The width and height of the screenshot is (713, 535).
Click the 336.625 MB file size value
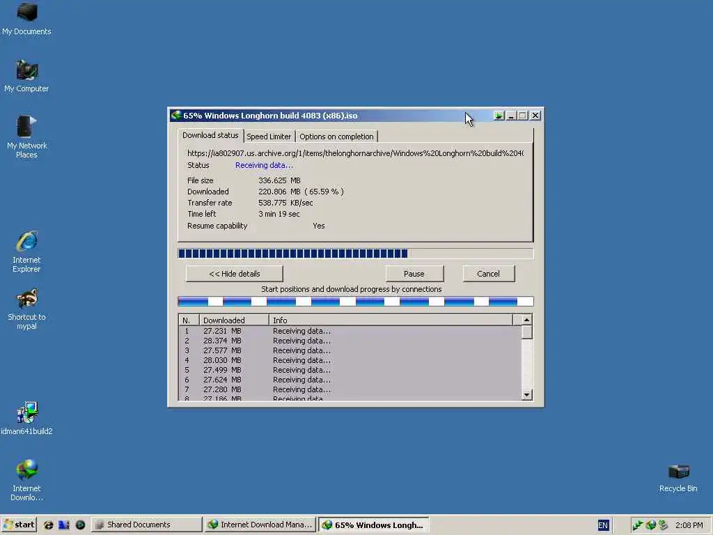tap(279, 180)
